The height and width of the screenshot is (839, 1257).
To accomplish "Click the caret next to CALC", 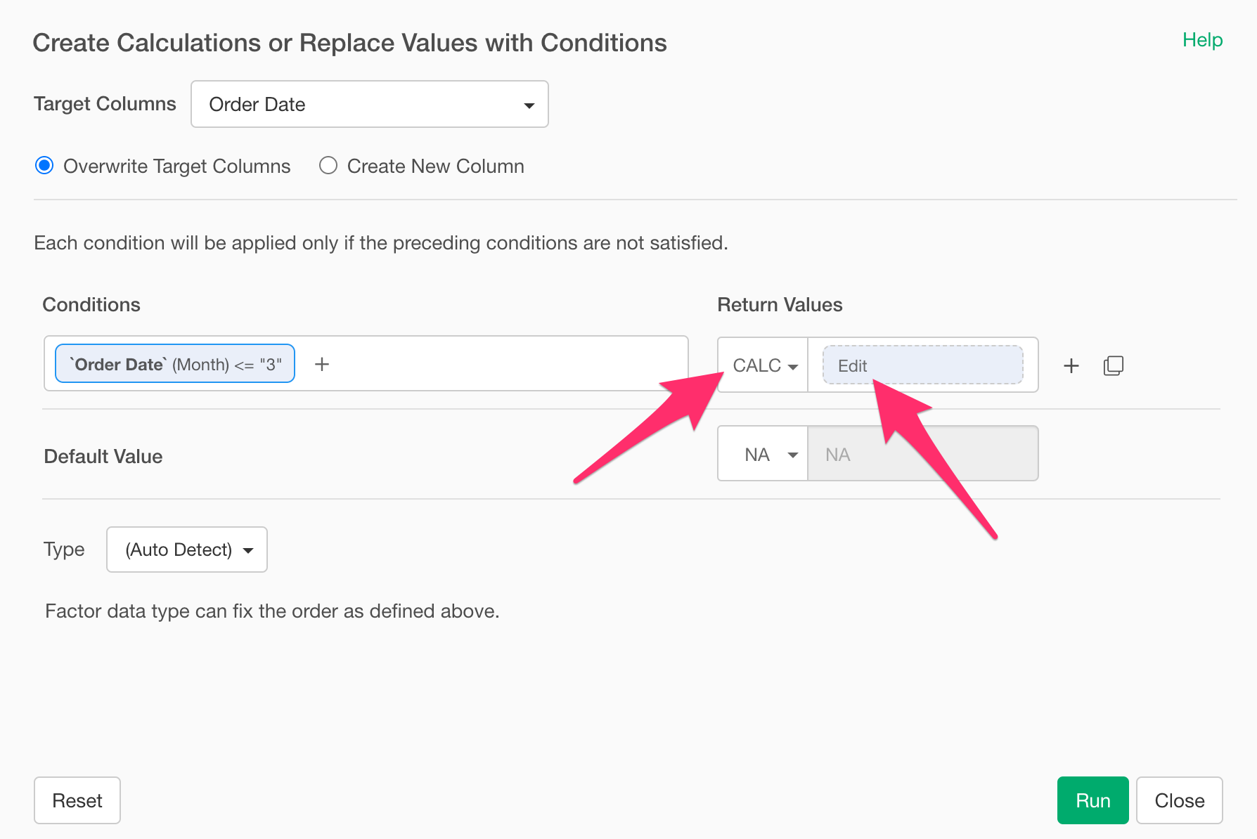I will (793, 367).
